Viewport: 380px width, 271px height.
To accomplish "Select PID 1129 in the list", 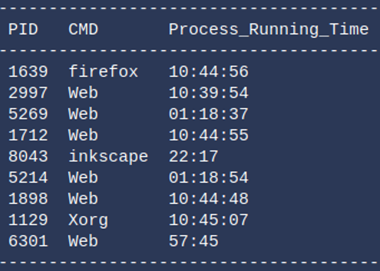I will tap(28, 220).
